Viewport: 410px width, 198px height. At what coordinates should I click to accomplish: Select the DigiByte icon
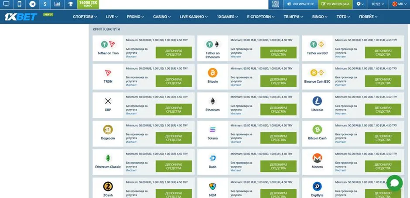(317, 186)
